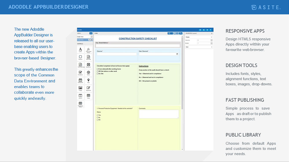Add the Calculated Value control
The image size is (289, 162).
click(89, 50)
